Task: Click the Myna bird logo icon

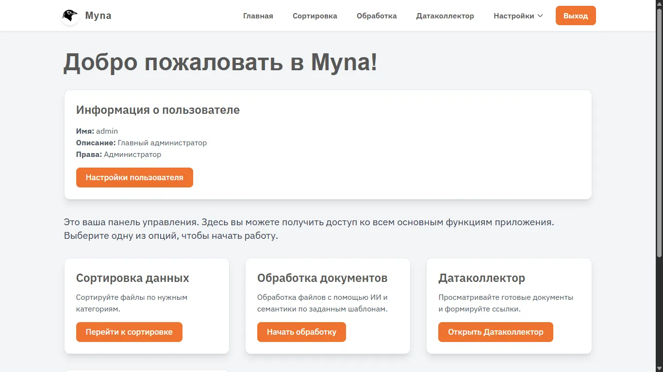Action: tap(70, 16)
